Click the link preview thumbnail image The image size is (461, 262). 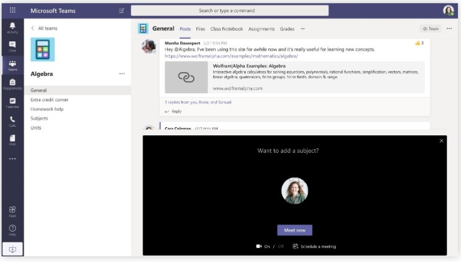coord(186,77)
